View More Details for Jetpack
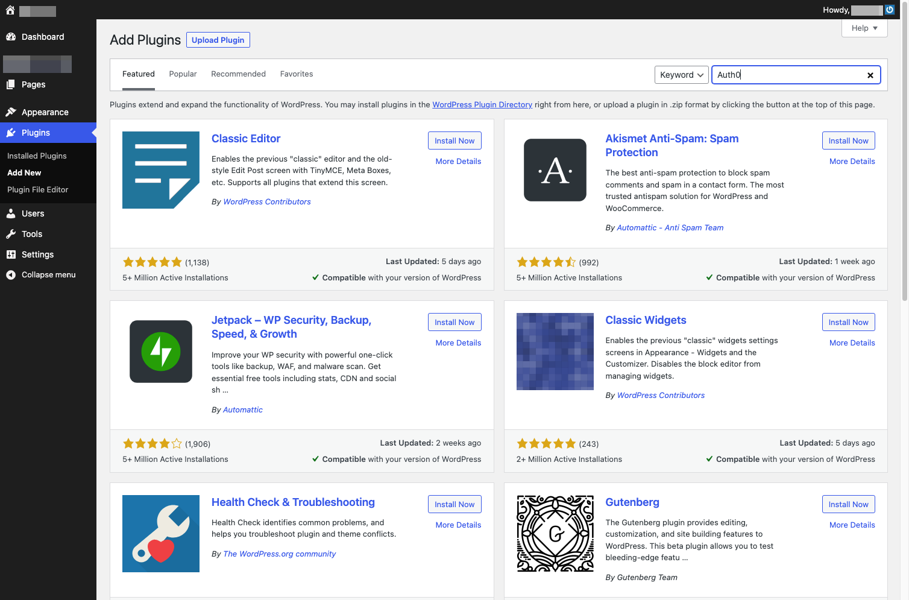 [458, 343]
